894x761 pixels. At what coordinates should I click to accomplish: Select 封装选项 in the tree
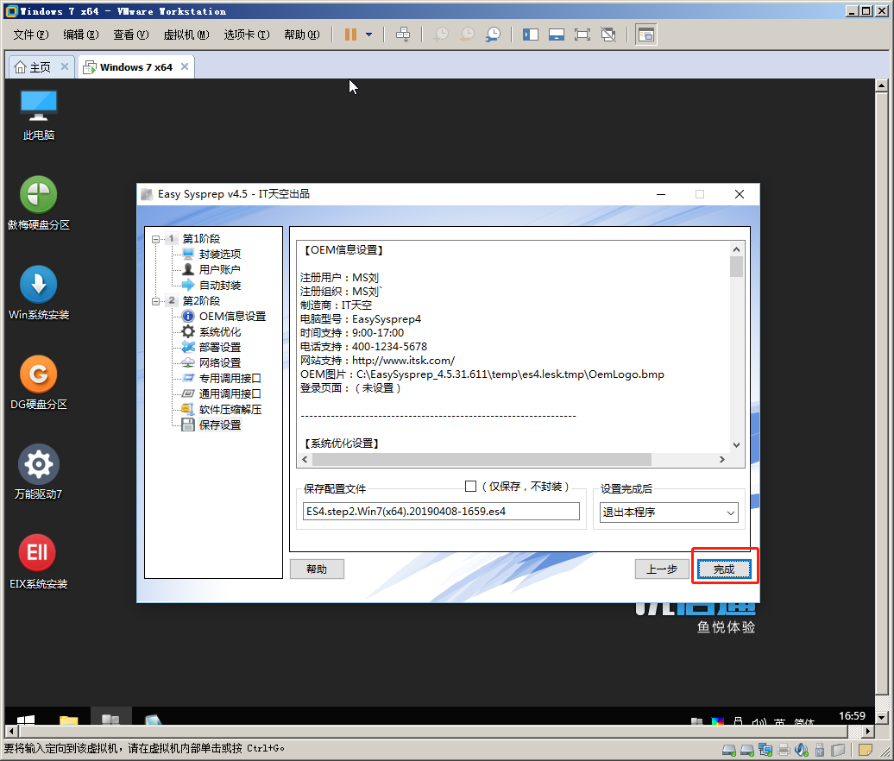click(220, 255)
